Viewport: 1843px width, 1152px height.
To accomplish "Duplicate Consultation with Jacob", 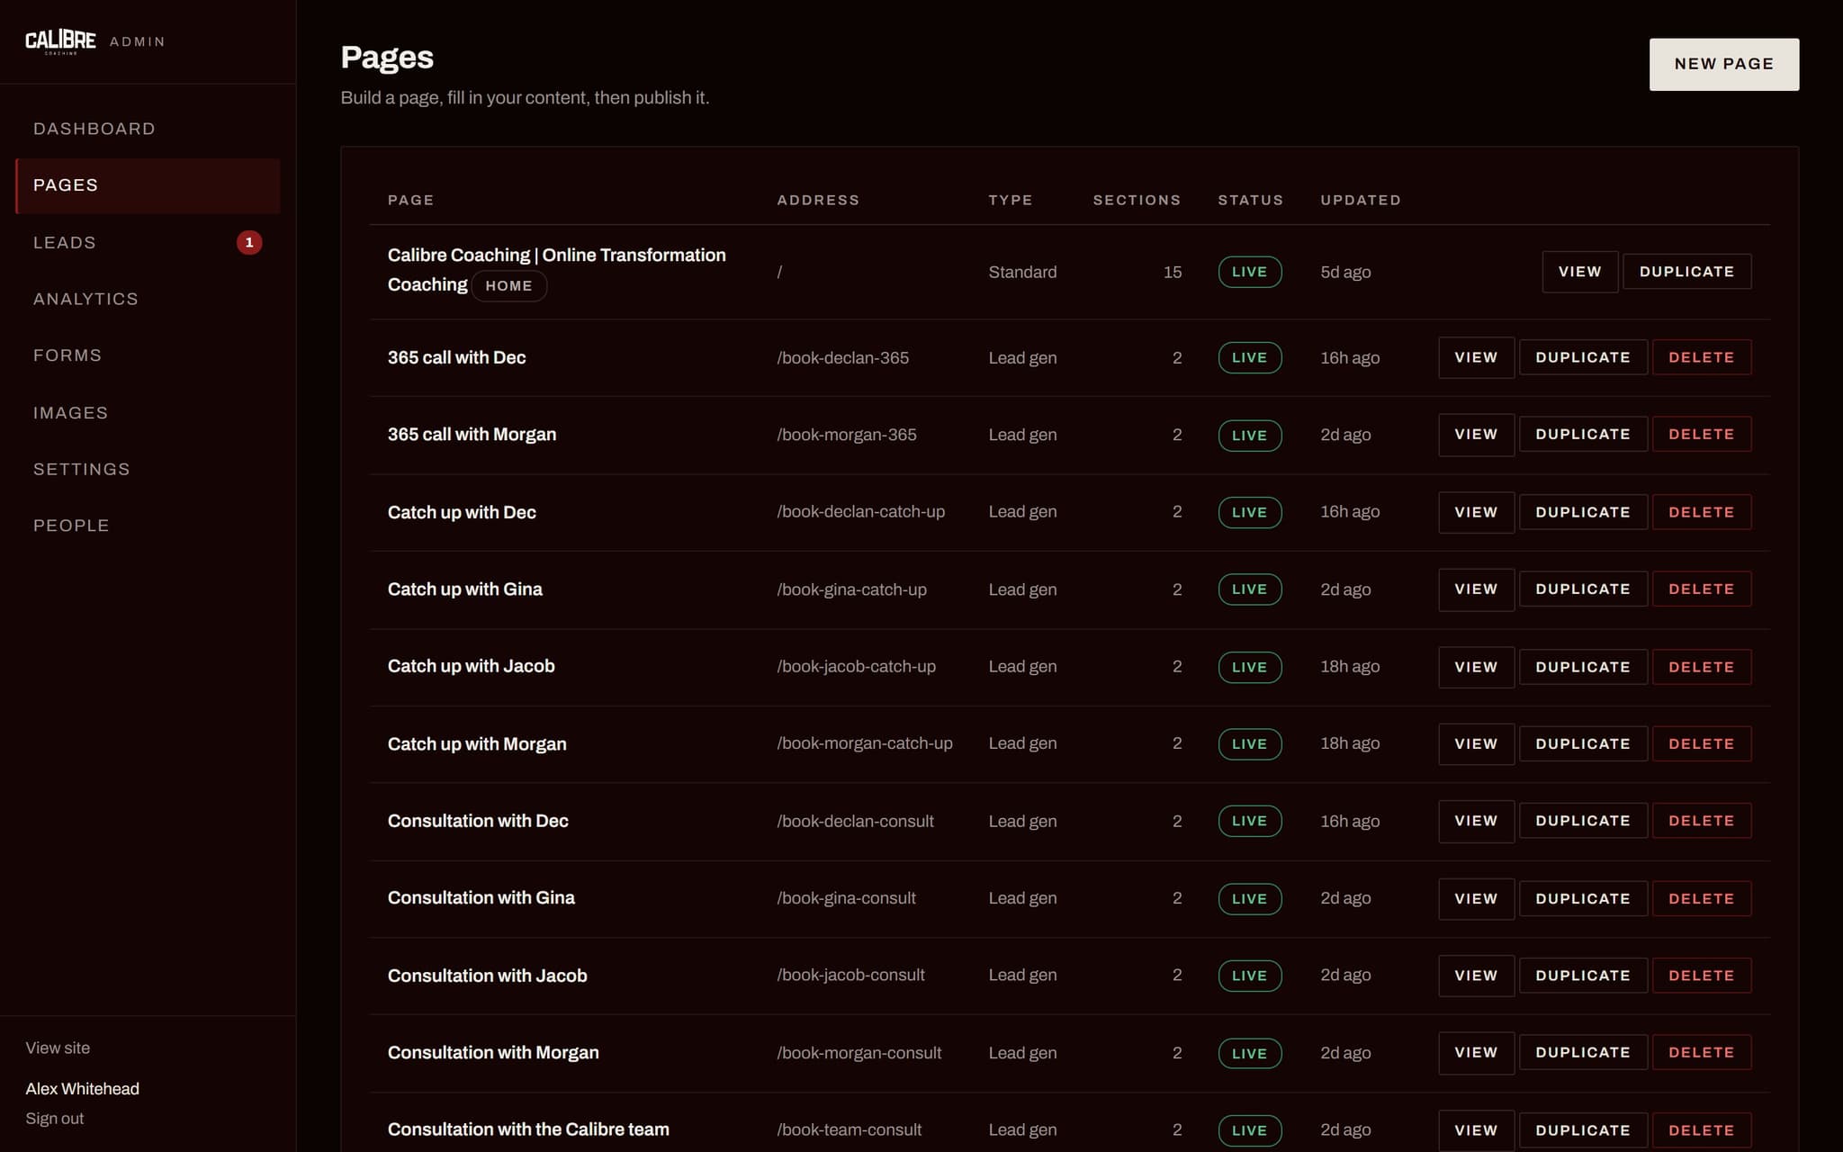I will pyautogui.click(x=1583, y=976).
